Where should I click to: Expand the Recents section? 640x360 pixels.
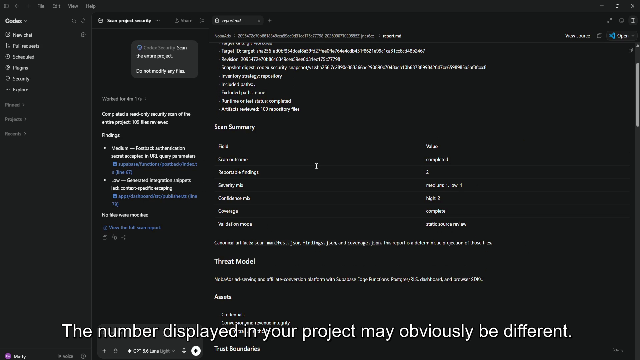[15, 134]
